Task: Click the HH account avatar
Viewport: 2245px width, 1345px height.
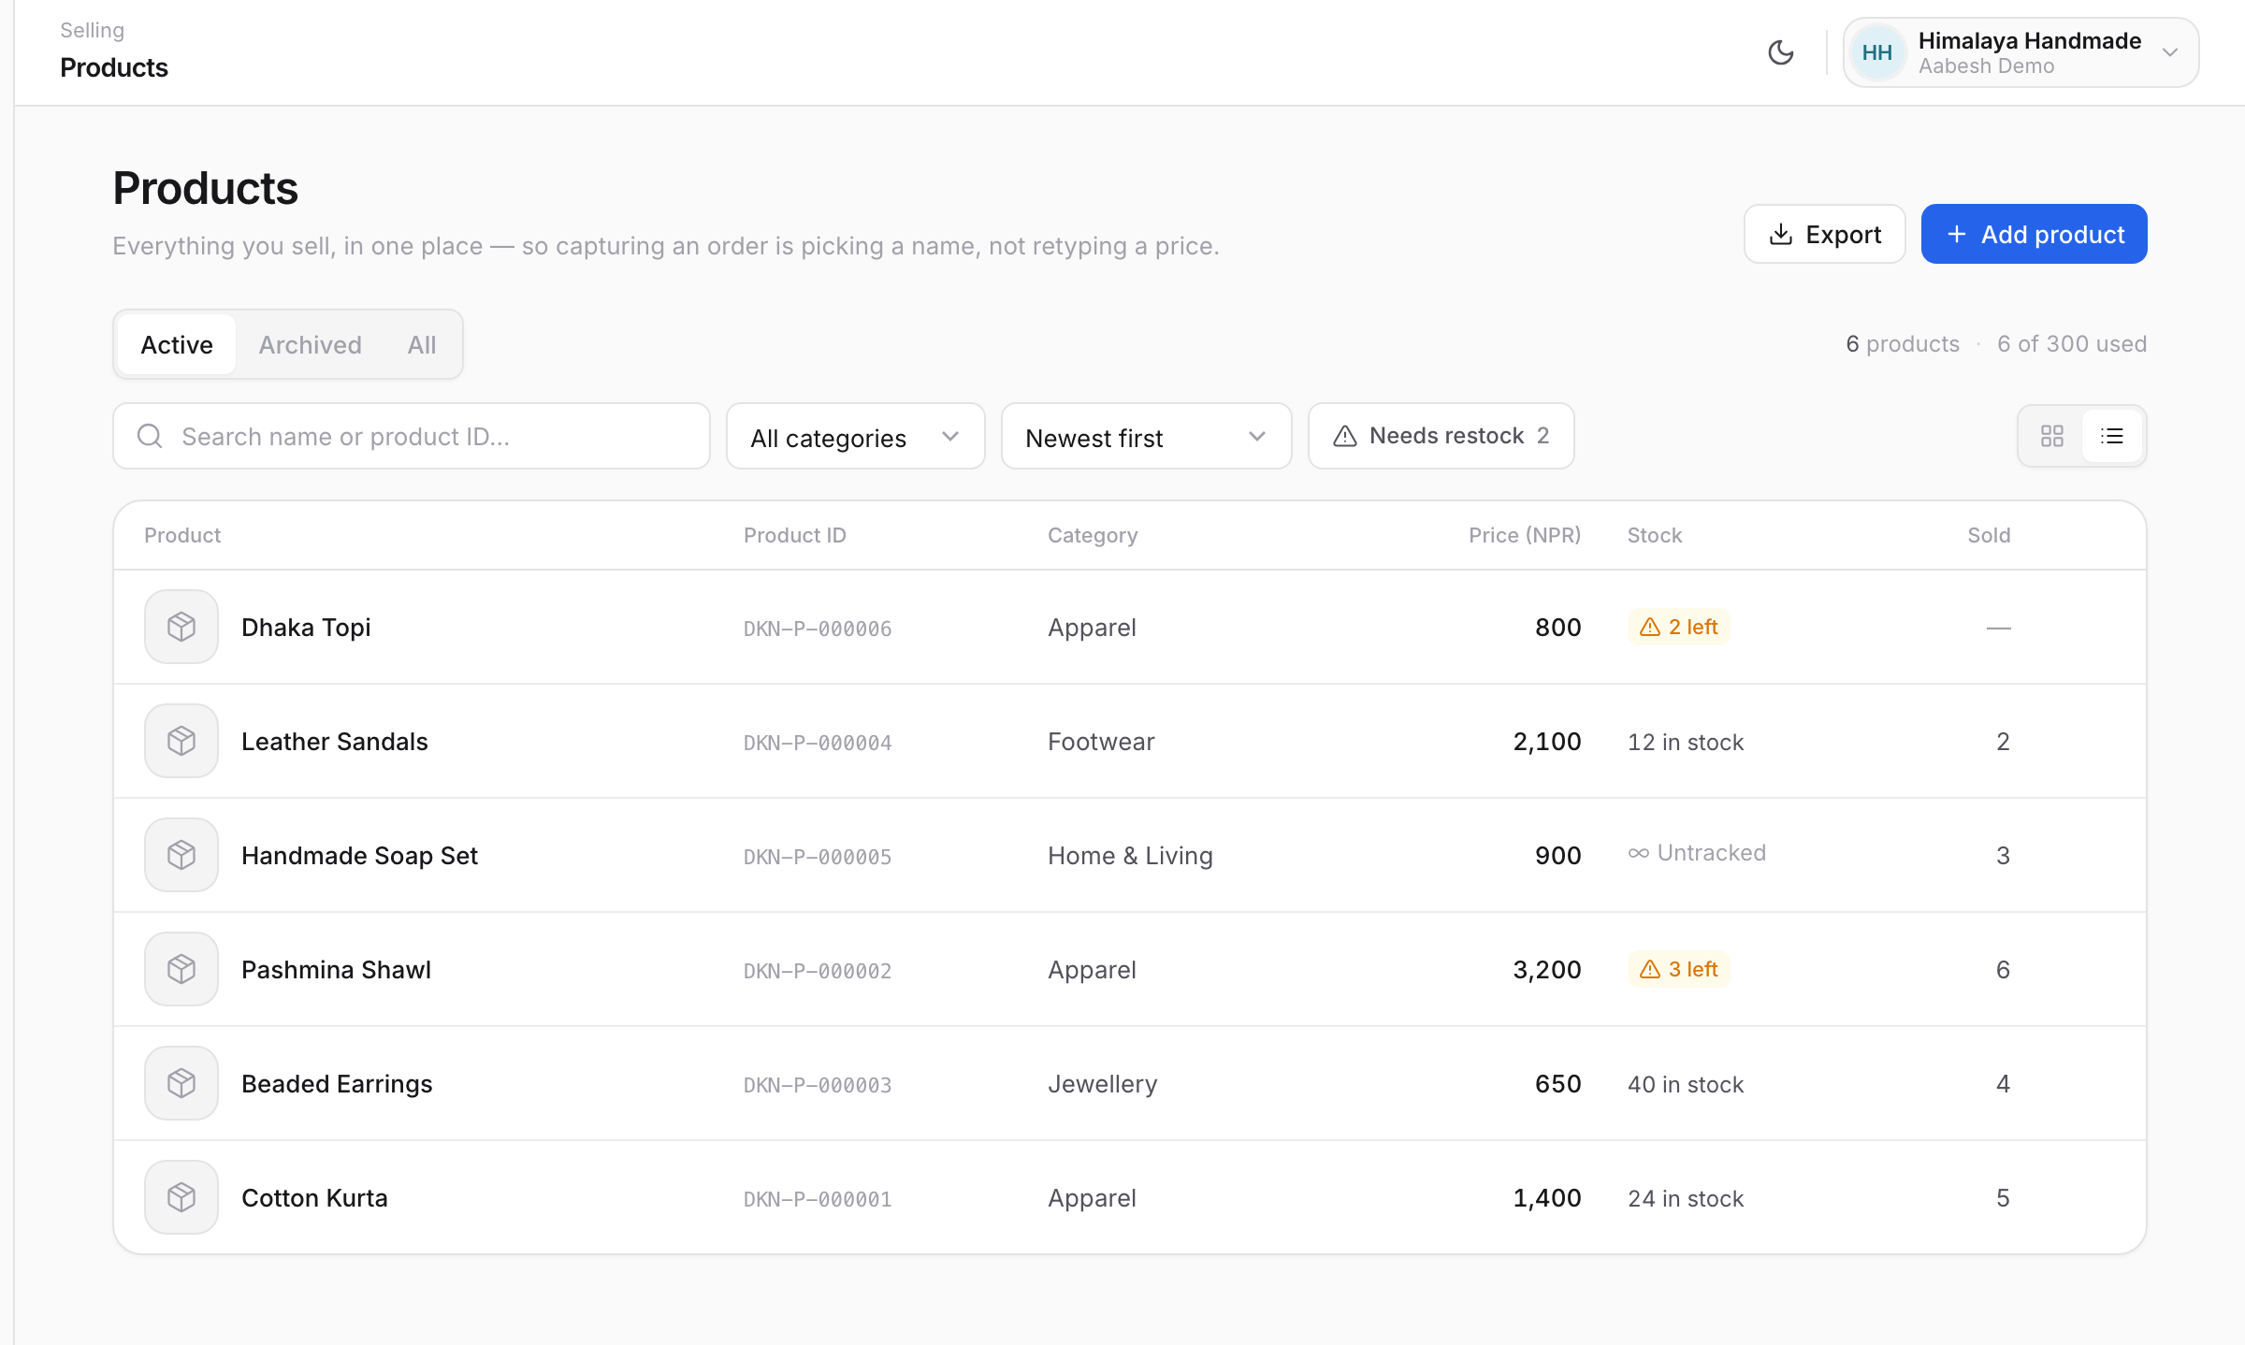Action: [1876, 52]
